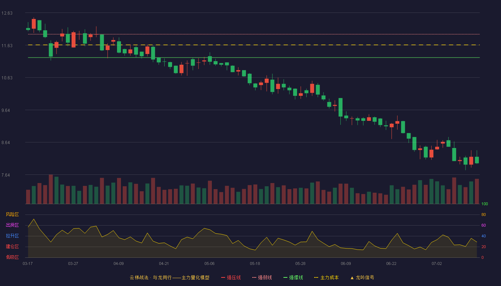Screen dimensions: 501x286
Task: Click price axis label 11.63
Action: tap(7, 46)
